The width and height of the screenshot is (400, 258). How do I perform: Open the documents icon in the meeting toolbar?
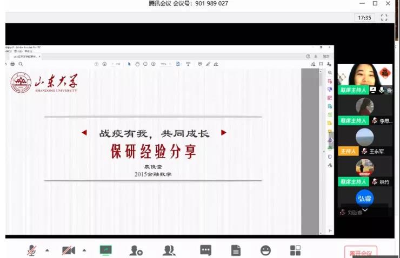236,250
